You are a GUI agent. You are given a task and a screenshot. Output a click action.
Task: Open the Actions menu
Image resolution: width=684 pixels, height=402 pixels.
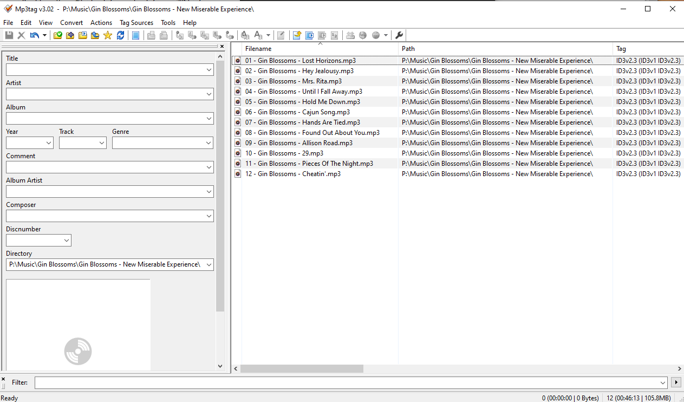click(101, 23)
